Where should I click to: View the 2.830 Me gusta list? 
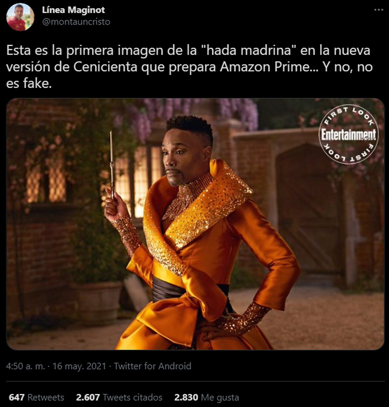[x=207, y=397]
